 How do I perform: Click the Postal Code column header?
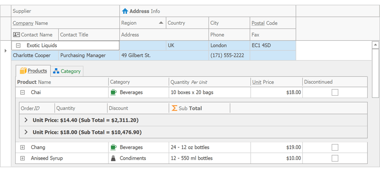point(273,23)
